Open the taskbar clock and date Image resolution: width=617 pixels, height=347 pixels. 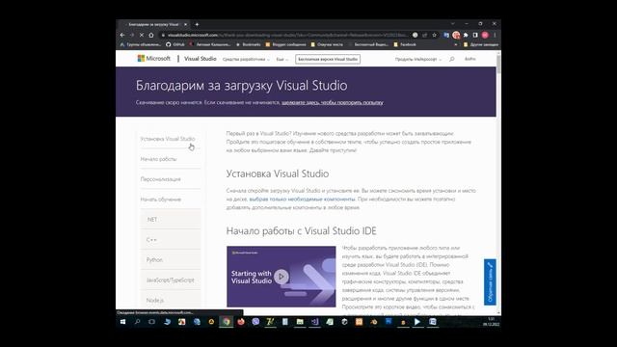click(x=491, y=322)
